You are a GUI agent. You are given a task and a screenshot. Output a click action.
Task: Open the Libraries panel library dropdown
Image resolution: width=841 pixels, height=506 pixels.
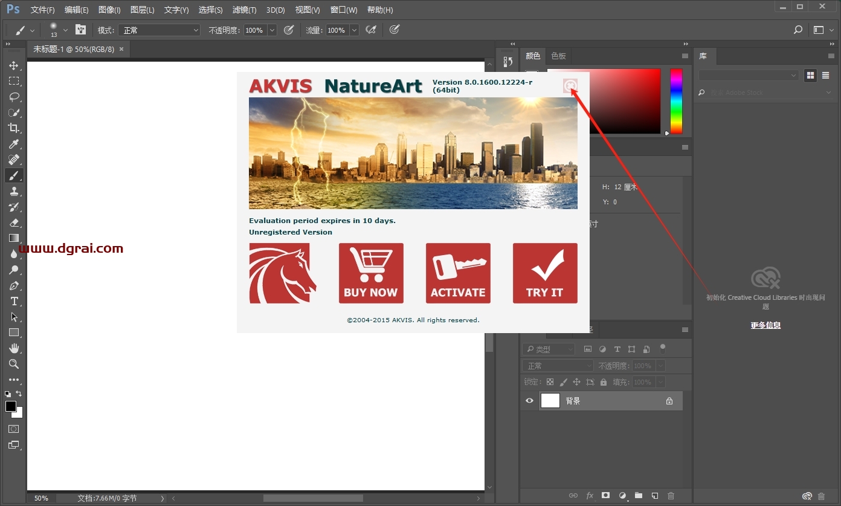point(749,76)
